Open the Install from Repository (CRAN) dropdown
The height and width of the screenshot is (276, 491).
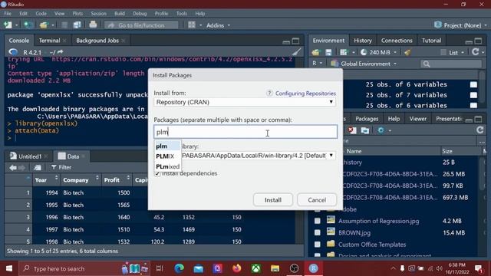click(x=245, y=102)
